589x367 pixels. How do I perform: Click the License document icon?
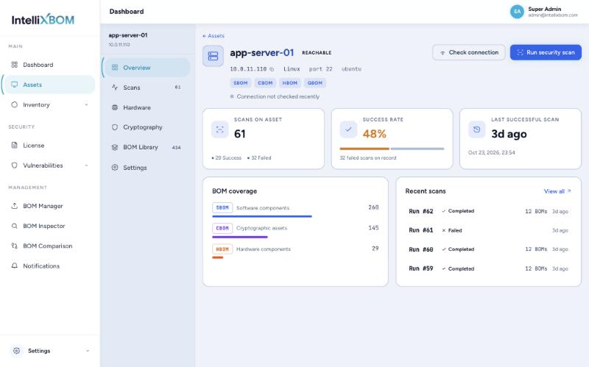coord(14,145)
